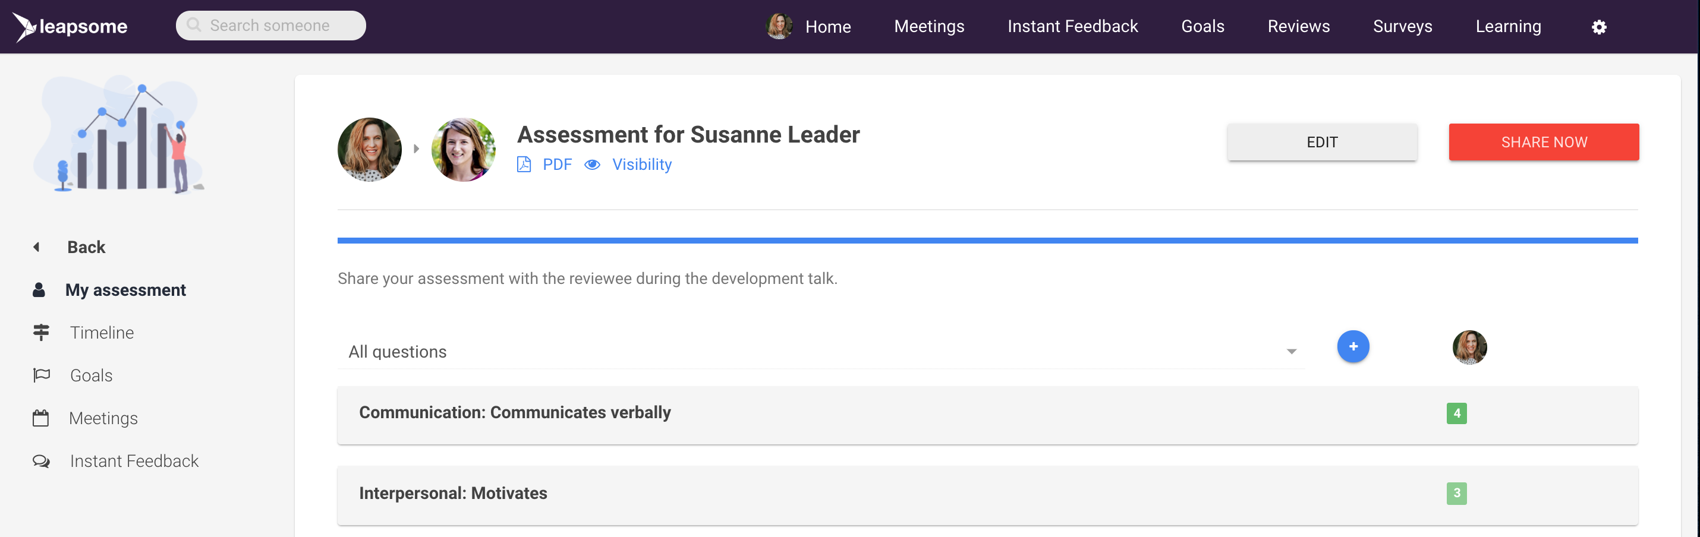Click the Back arrow icon
This screenshot has width=1700, height=537.
coord(36,247)
